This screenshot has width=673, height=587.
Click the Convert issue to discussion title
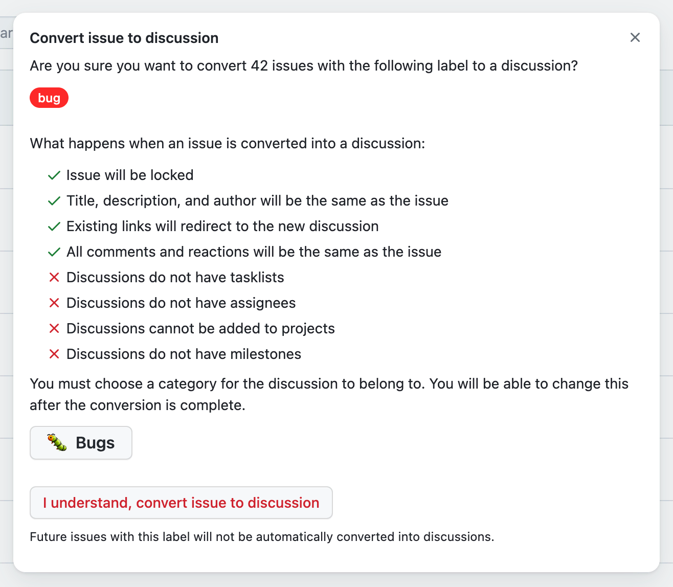point(124,38)
